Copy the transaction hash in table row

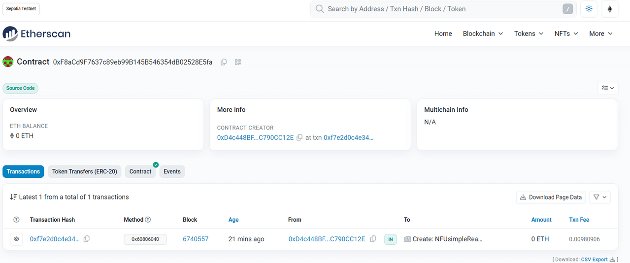[x=87, y=239]
